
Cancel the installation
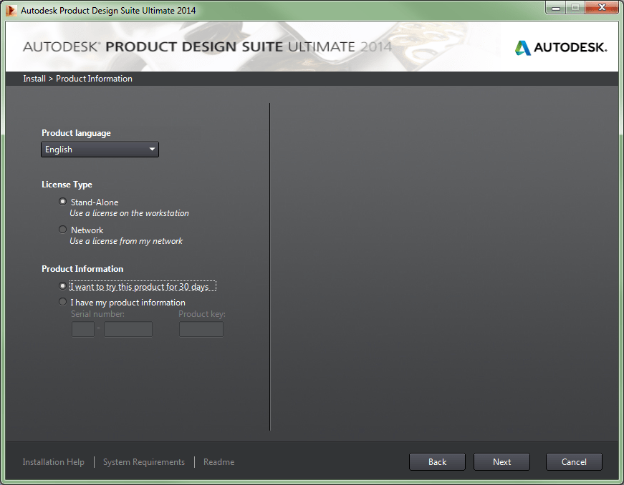[x=574, y=461]
